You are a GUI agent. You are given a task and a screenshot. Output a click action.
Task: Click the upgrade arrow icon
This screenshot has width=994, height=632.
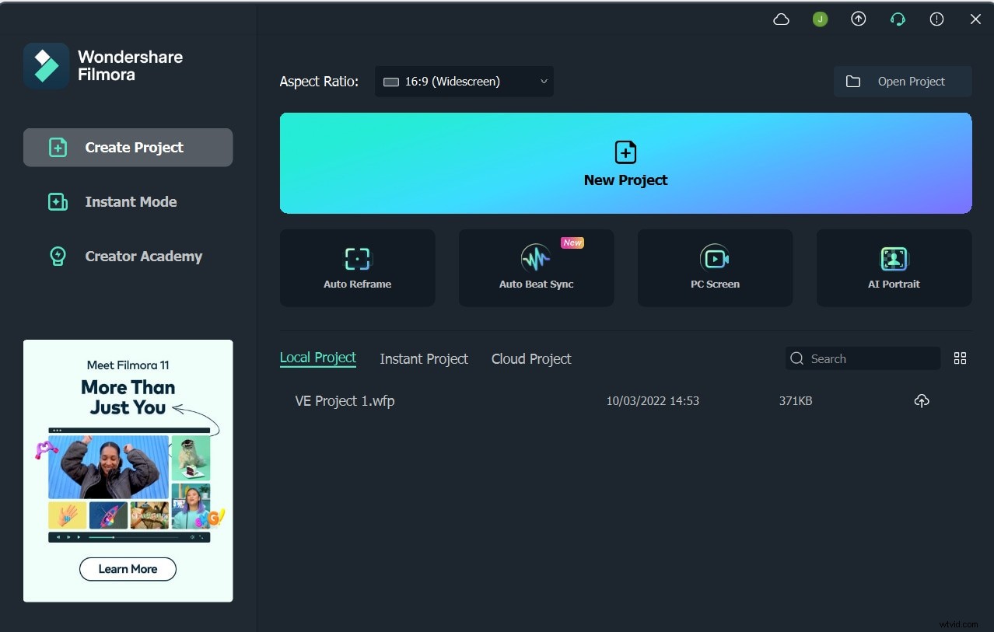858,19
